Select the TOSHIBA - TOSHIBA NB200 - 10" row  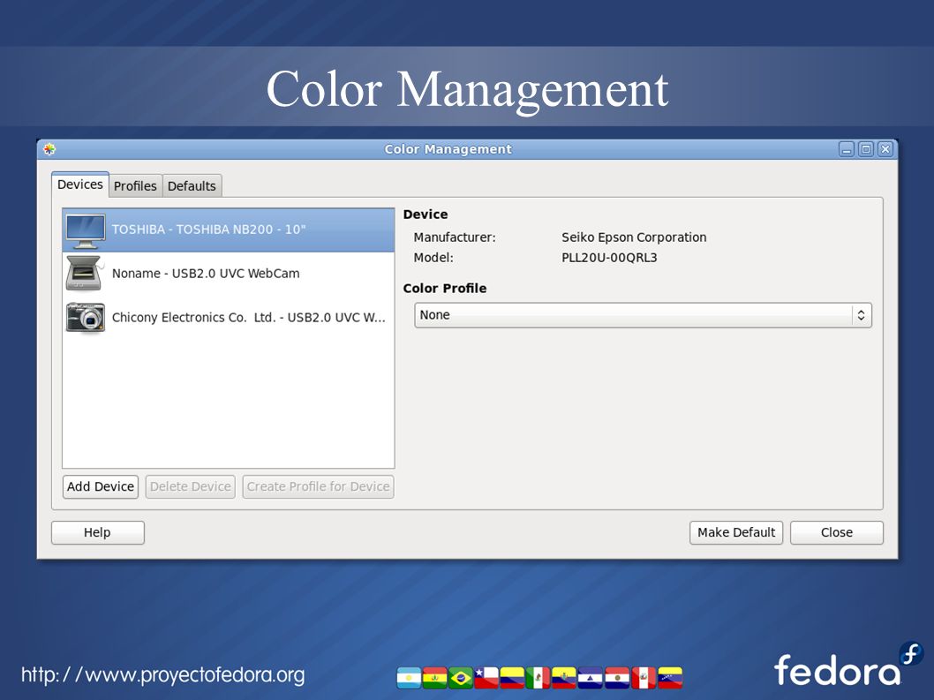tap(229, 230)
